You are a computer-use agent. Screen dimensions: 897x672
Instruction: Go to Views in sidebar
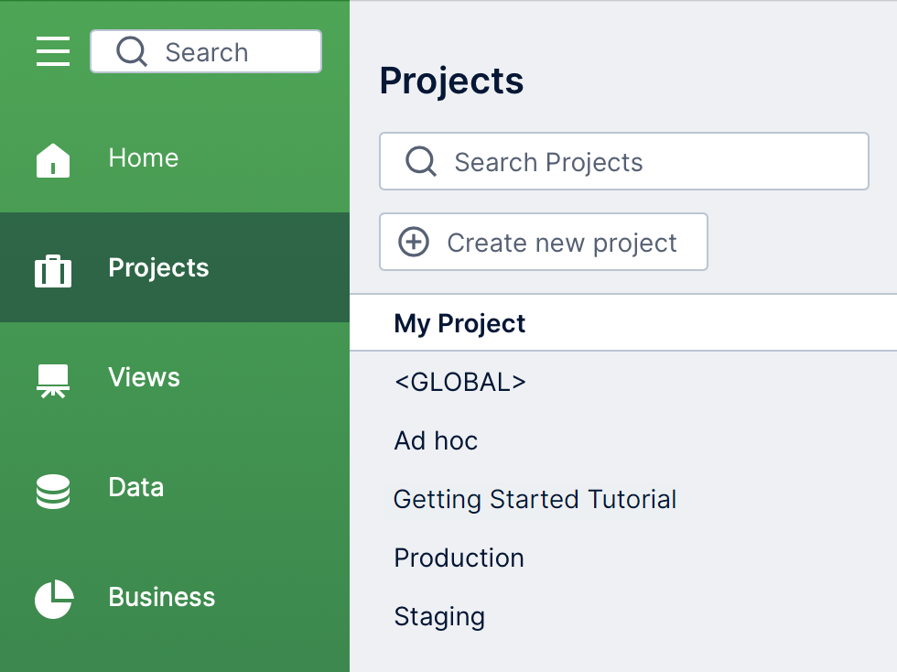(x=145, y=377)
